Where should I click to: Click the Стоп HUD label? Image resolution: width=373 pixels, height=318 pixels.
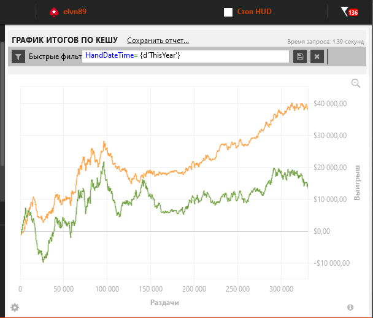click(255, 12)
